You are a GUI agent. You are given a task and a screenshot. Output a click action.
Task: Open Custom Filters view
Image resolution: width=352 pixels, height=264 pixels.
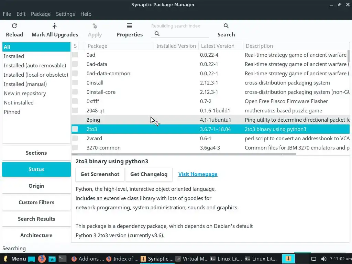pos(36,202)
